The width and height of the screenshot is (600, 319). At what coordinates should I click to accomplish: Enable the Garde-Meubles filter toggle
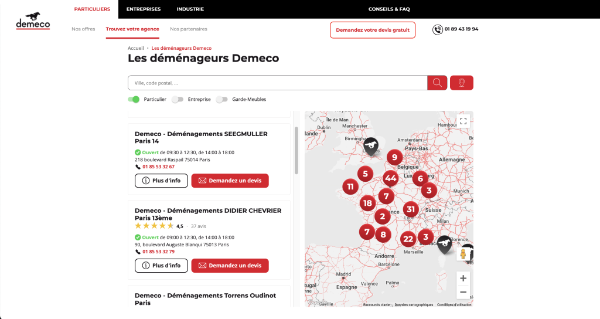[x=222, y=99]
